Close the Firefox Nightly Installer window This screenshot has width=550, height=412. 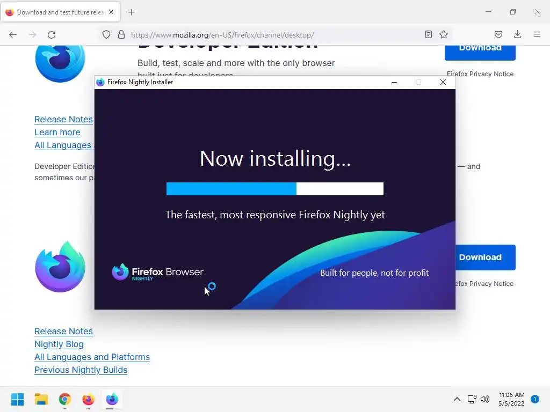[x=443, y=82]
